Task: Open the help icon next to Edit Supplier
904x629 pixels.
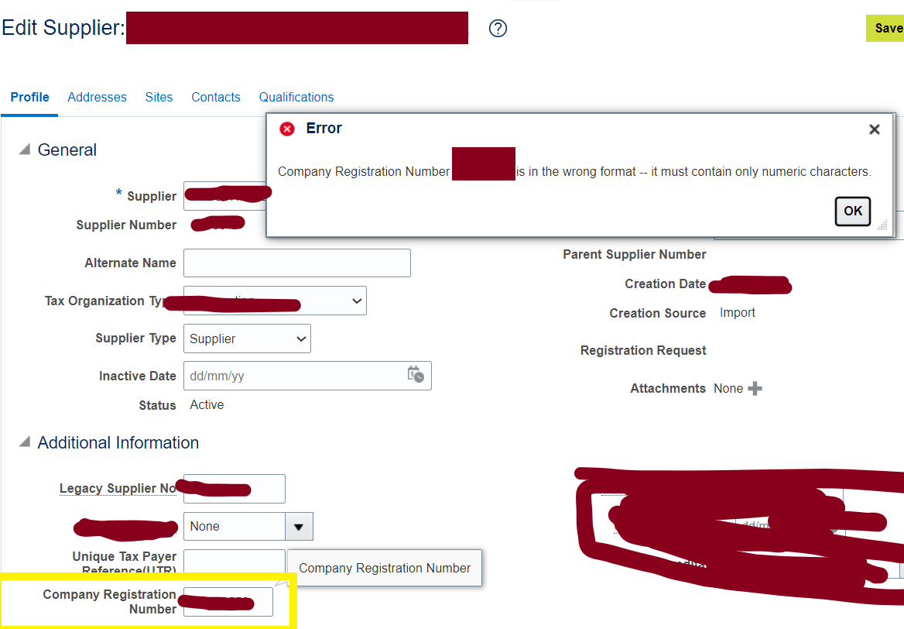Action: [x=498, y=28]
